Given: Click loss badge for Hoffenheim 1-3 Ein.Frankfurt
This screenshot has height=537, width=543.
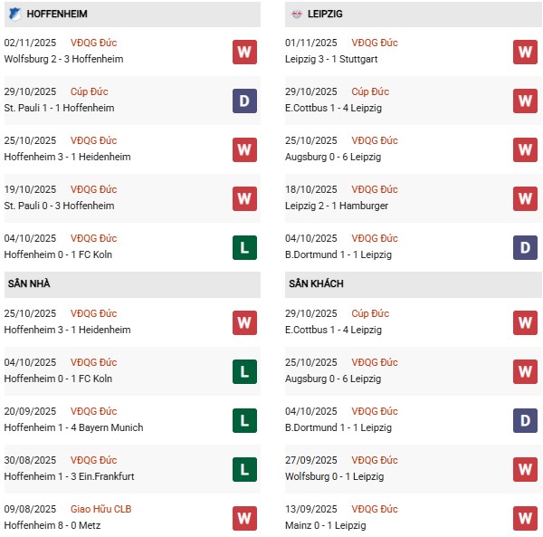Looking at the screenshot, I should 244,469.
